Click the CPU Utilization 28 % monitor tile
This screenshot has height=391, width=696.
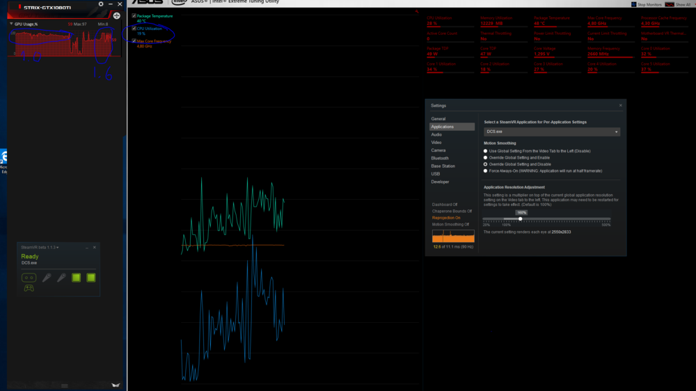point(449,22)
